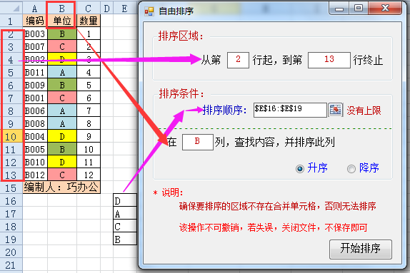Click the 数量 header cell

(89, 21)
